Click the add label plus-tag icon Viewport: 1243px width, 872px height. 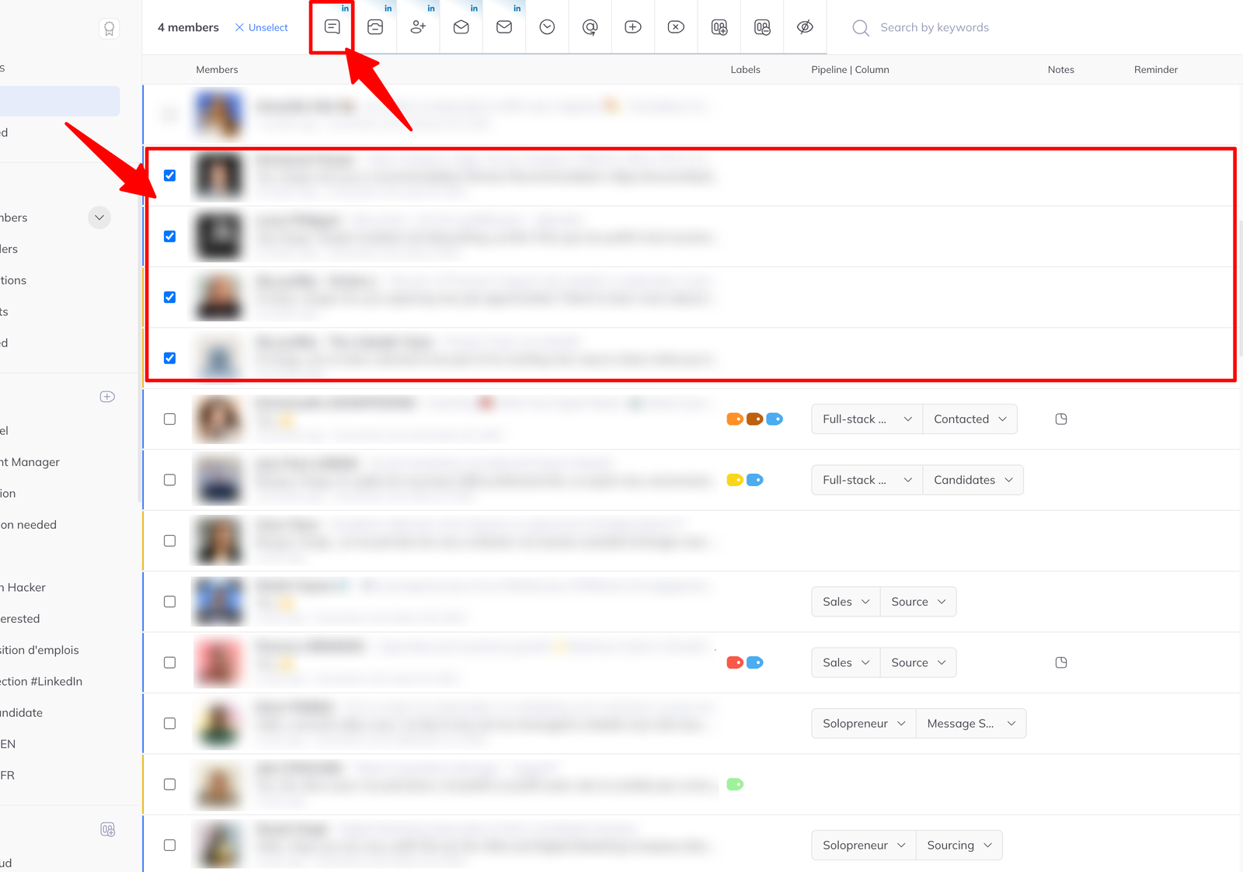[x=633, y=27]
